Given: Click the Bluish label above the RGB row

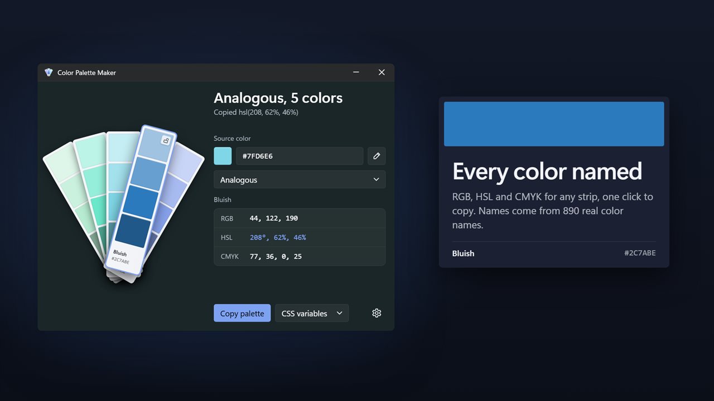Looking at the screenshot, I should click(223, 199).
